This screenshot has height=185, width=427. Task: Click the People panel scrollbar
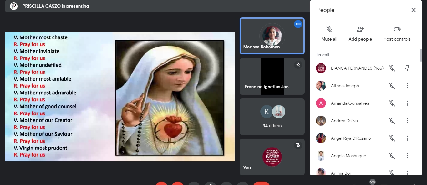421,55
